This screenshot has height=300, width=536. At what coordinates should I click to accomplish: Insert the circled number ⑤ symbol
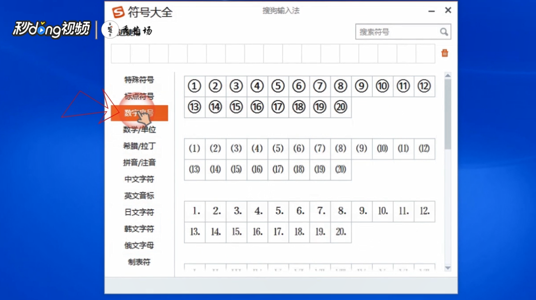[278, 86]
